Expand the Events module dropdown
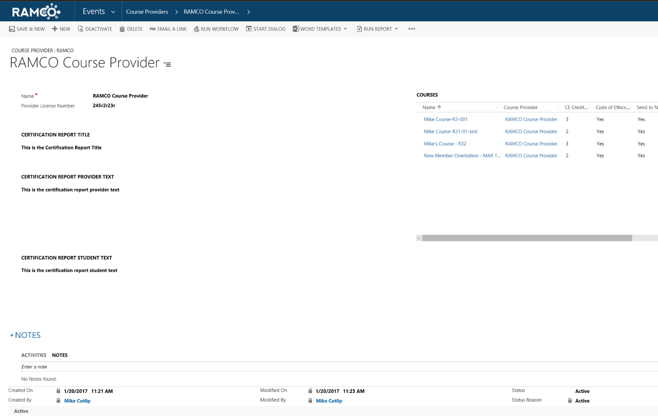658x417 pixels. [x=113, y=12]
